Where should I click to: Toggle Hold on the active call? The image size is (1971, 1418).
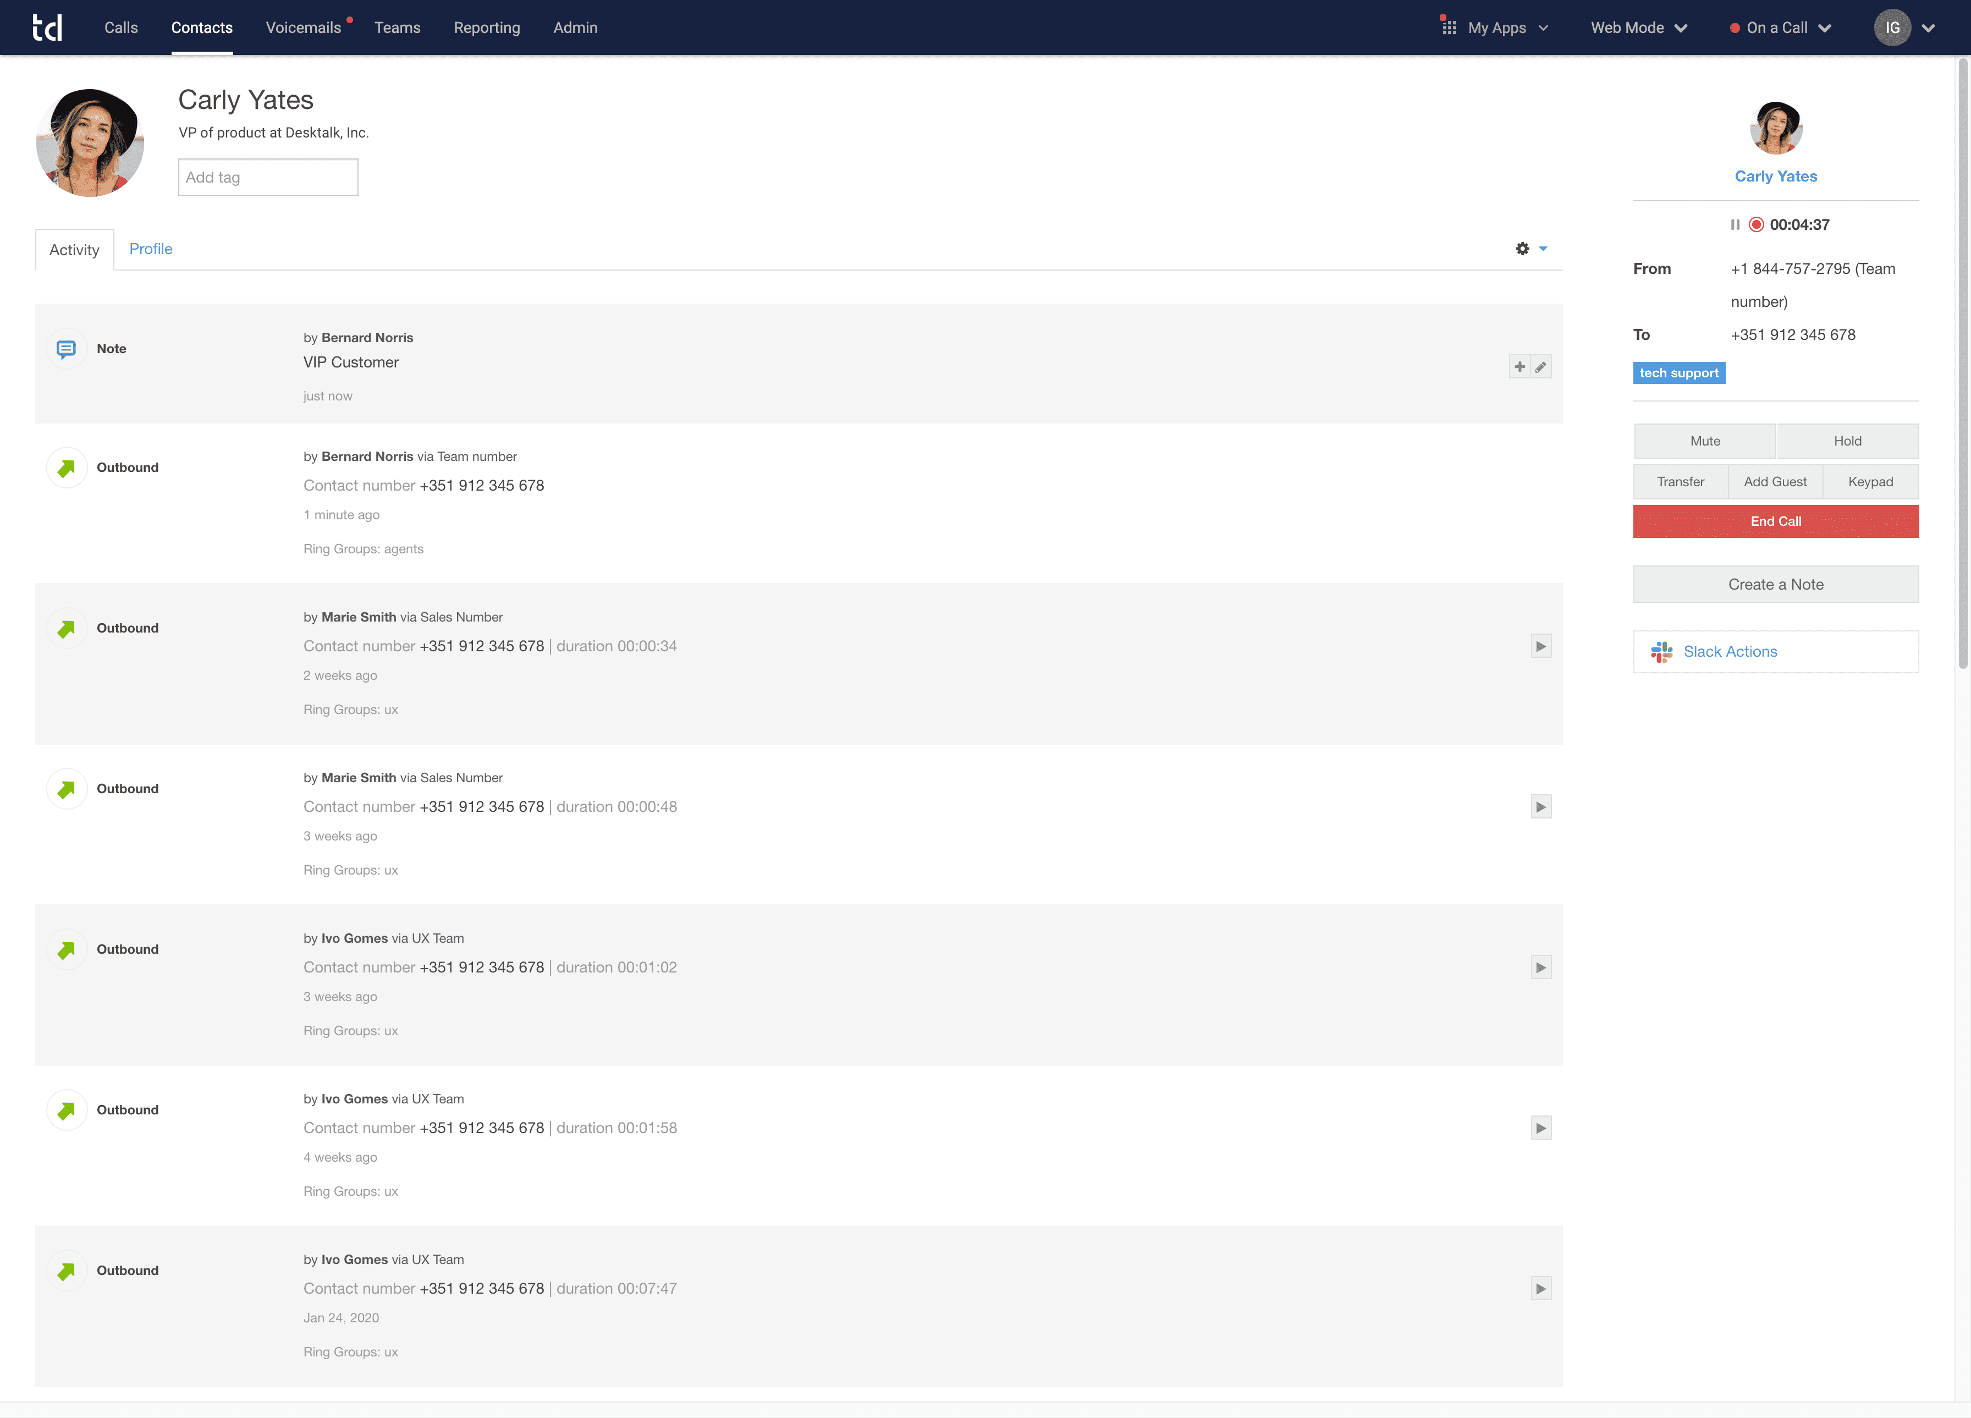[1847, 441]
